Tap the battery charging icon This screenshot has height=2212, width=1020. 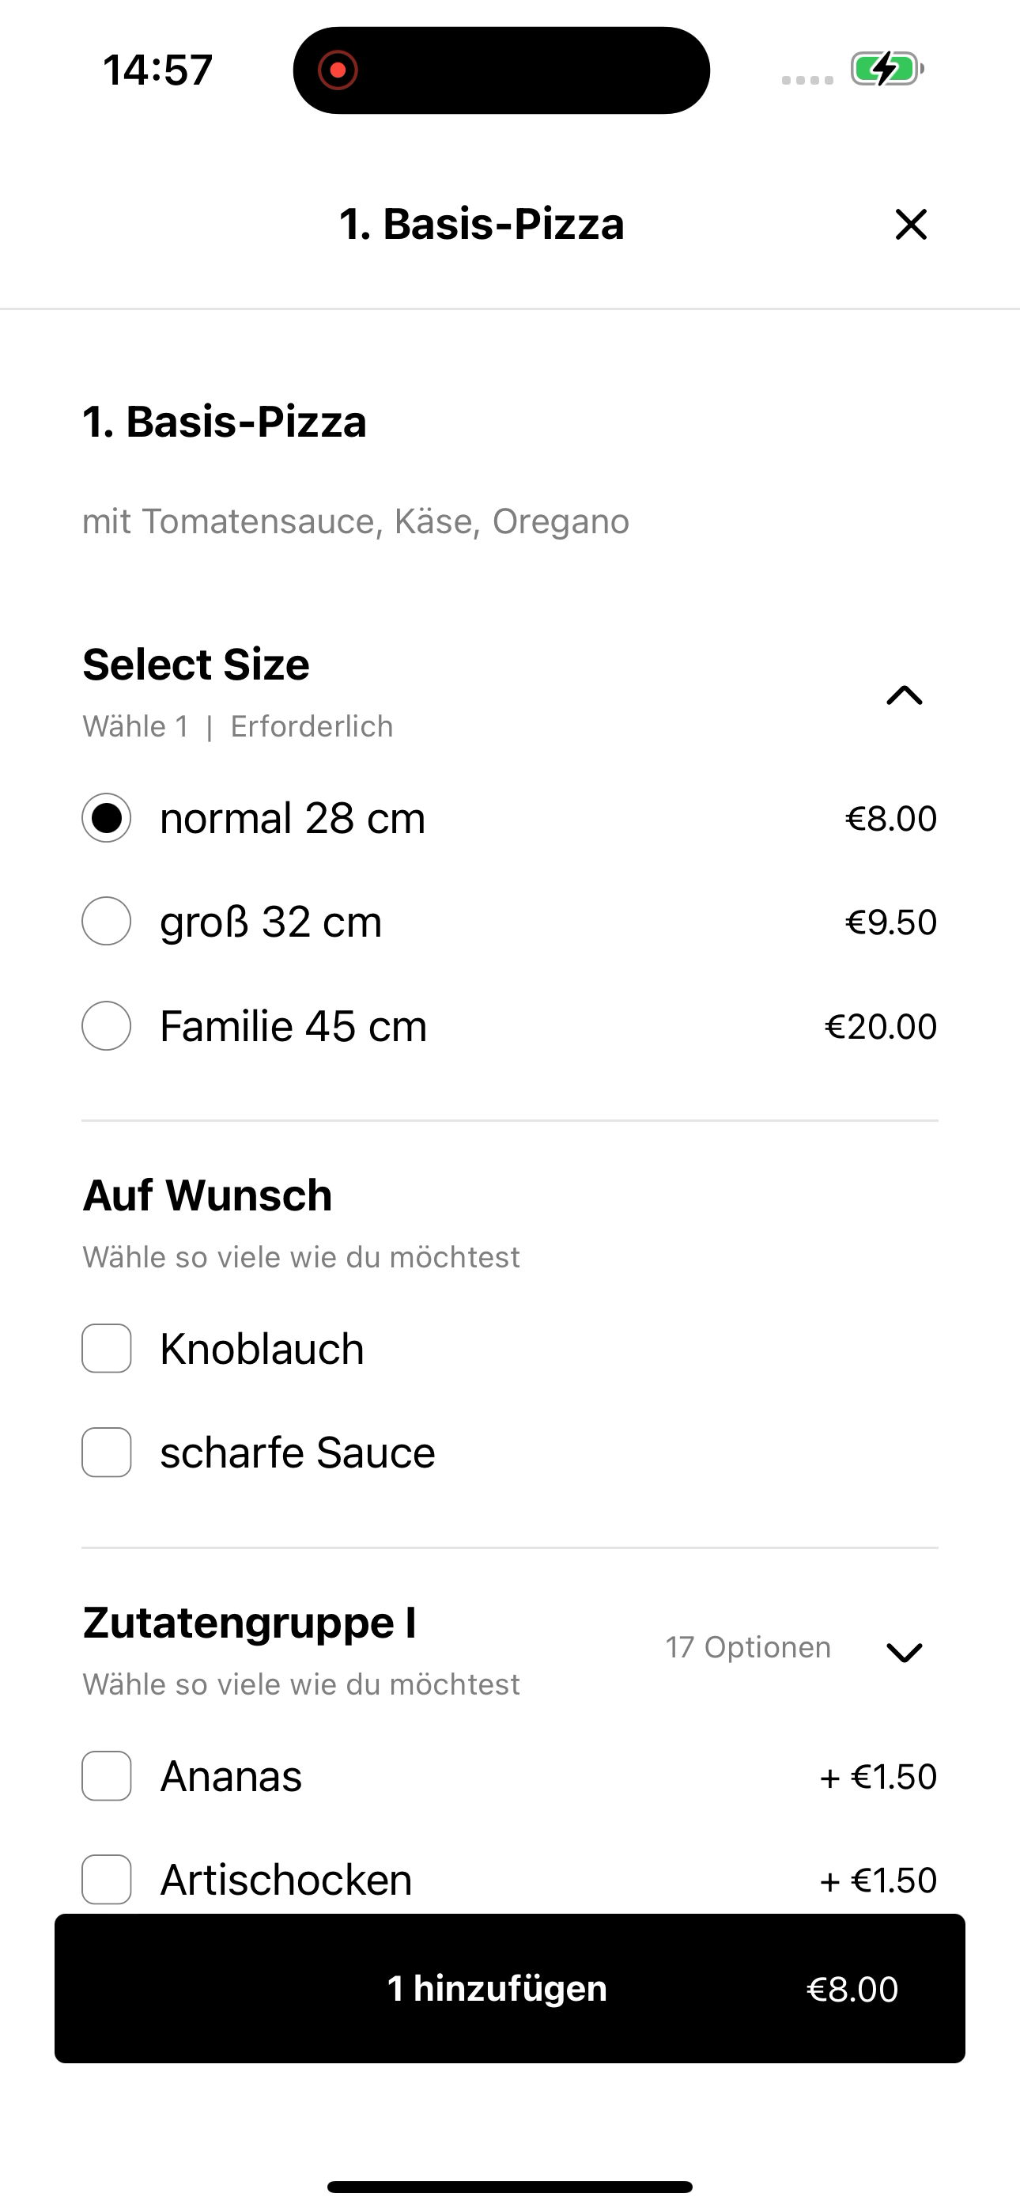(x=887, y=69)
